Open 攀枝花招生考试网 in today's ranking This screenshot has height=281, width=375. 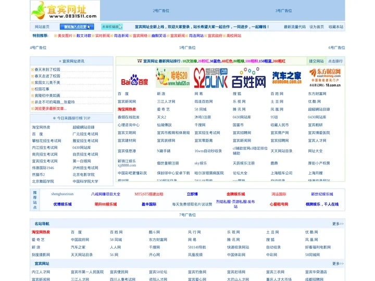click(47, 140)
